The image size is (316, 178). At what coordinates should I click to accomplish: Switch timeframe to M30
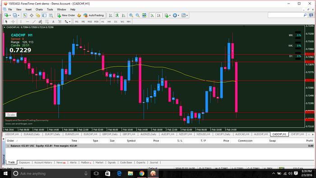pos(96,22)
